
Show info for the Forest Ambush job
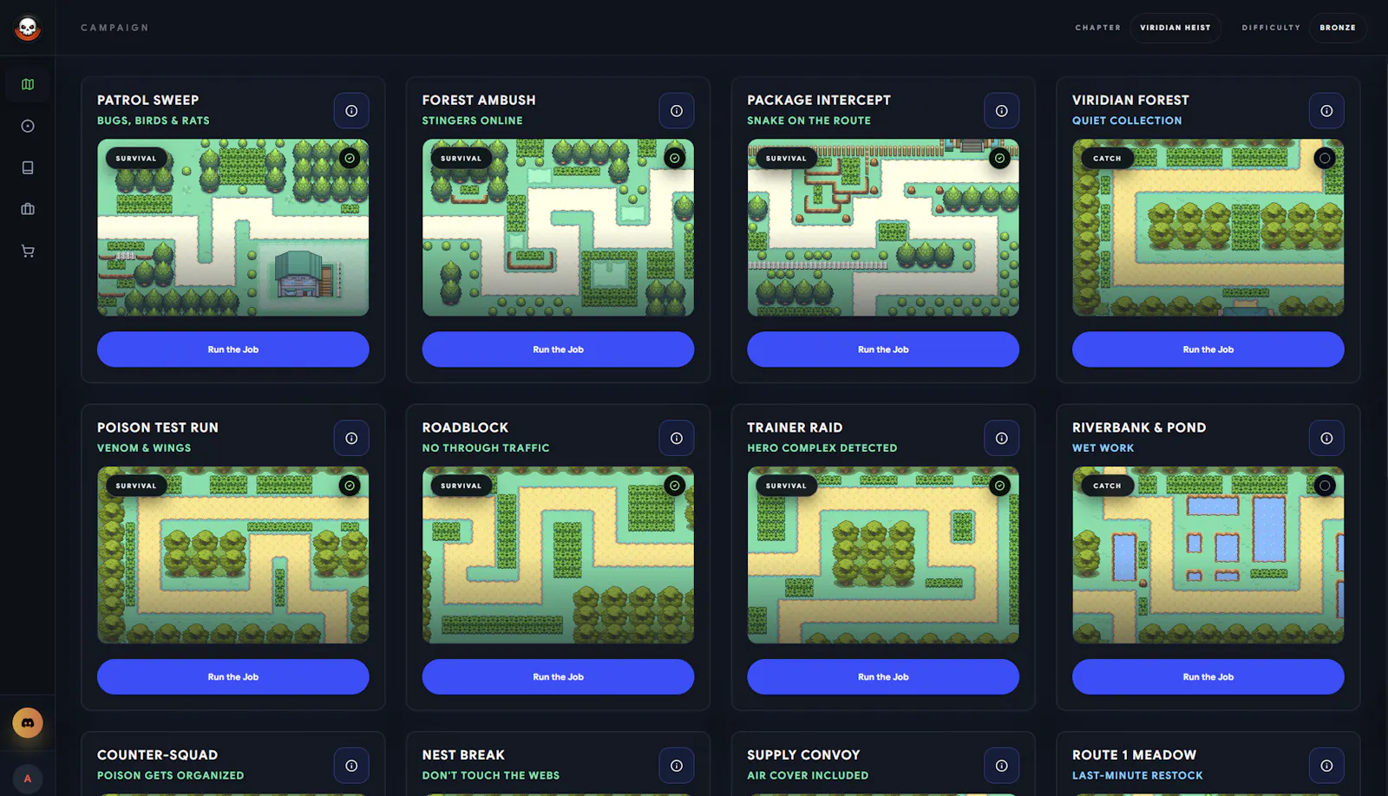pos(677,111)
